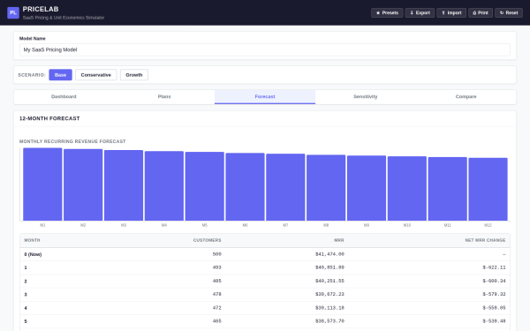The height and width of the screenshot is (331, 530).
Task: Click the $40,251.55 MRR value
Action: (329, 281)
